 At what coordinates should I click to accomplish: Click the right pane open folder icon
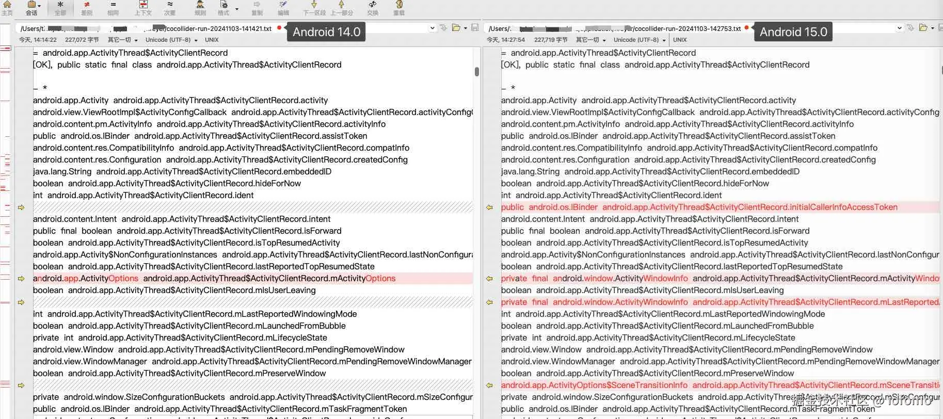tap(923, 28)
